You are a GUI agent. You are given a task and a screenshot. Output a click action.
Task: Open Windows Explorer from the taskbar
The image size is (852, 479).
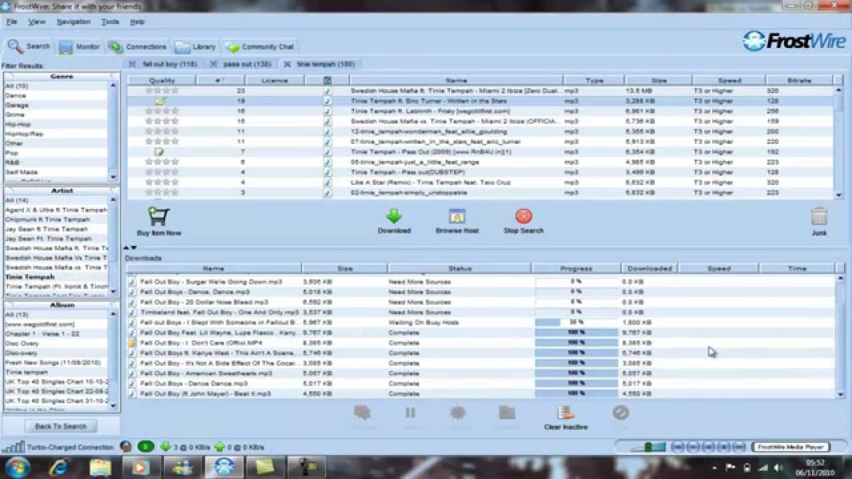coord(100,467)
